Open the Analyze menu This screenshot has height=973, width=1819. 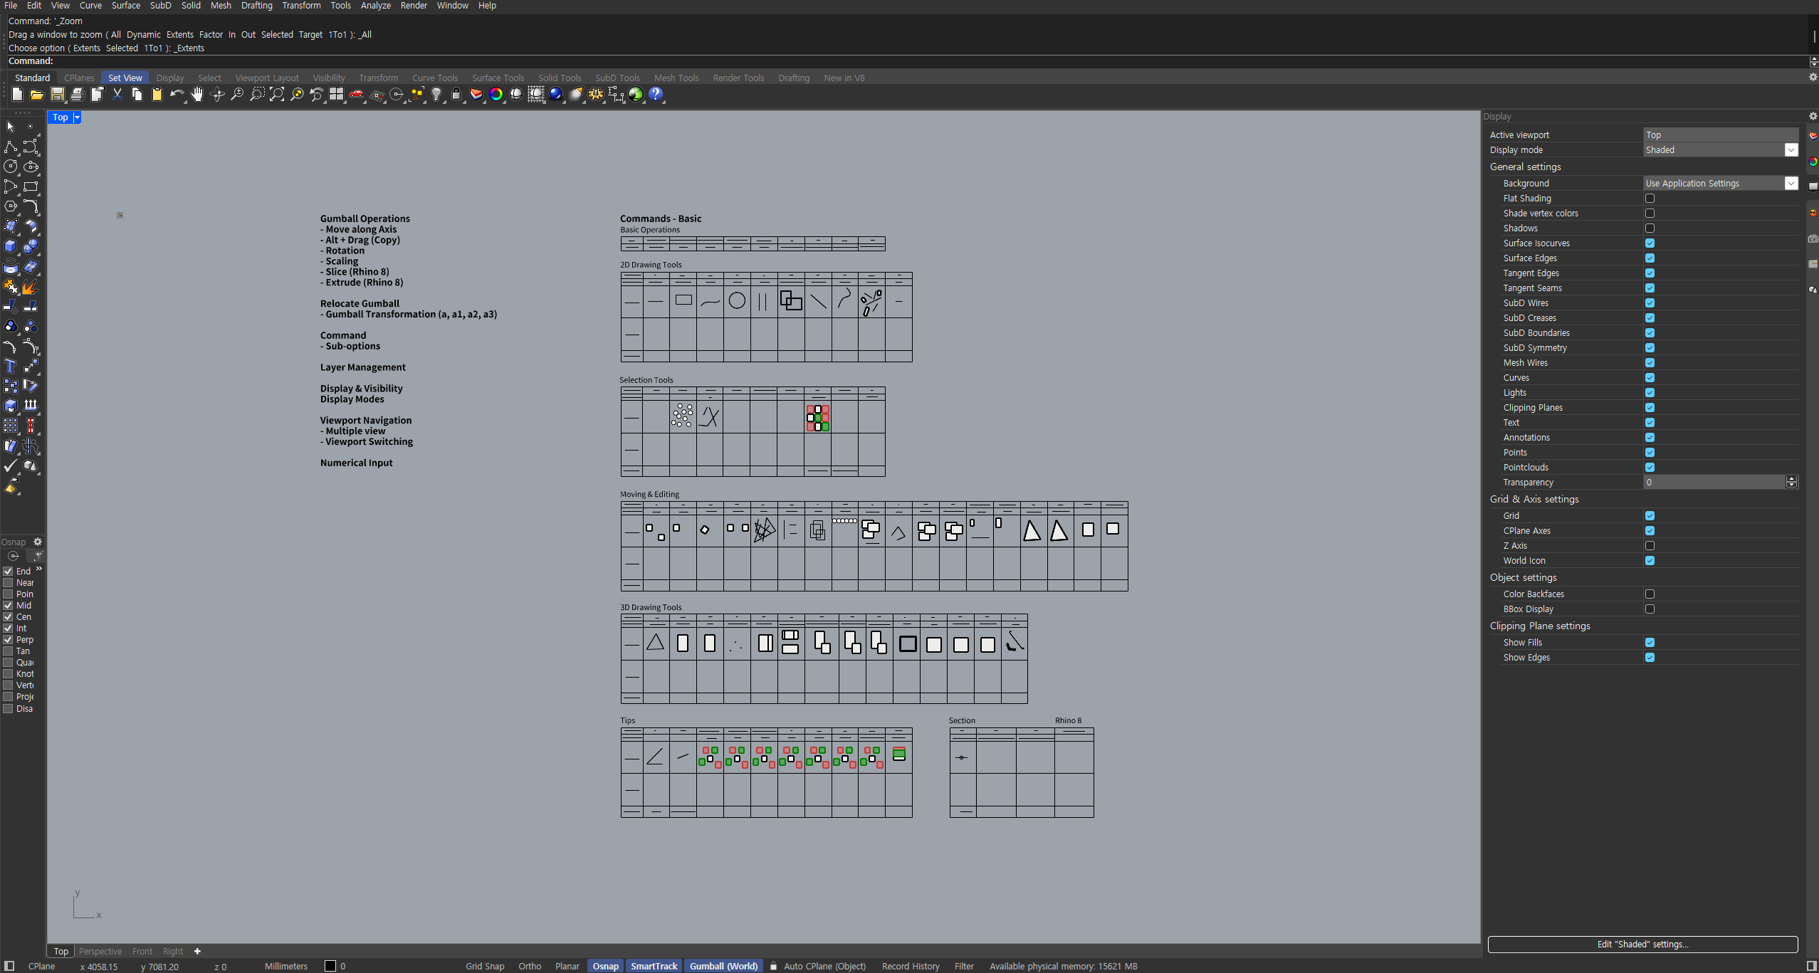coord(375,6)
